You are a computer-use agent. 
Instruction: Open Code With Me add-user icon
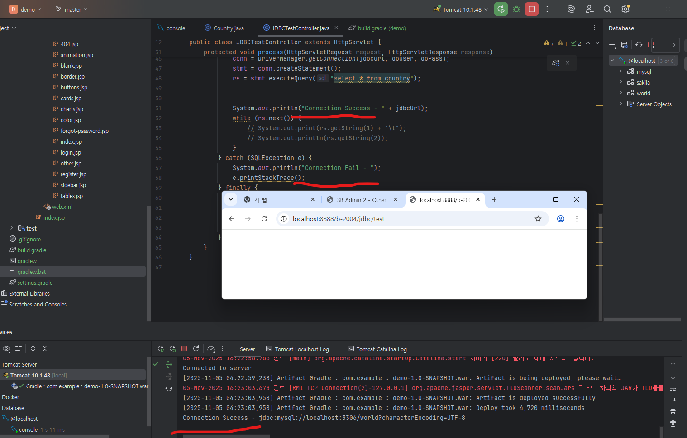coord(589,9)
